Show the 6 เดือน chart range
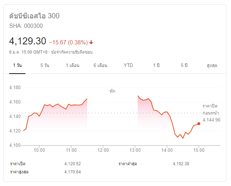The height and width of the screenshot is (186, 231). click(x=100, y=66)
